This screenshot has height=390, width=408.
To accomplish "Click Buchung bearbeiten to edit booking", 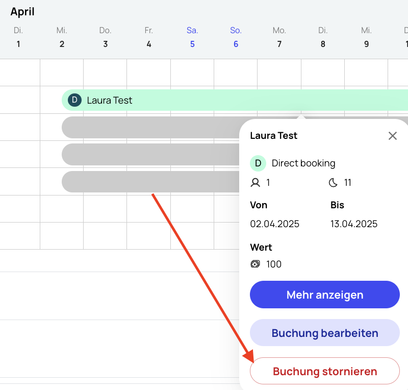I will click(325, 333).
